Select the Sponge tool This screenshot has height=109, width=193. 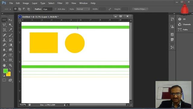[x=10, y=50]
